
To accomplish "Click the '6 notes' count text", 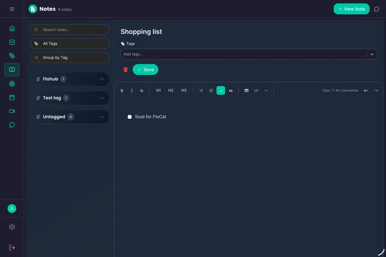I will (x=65, y=9).
